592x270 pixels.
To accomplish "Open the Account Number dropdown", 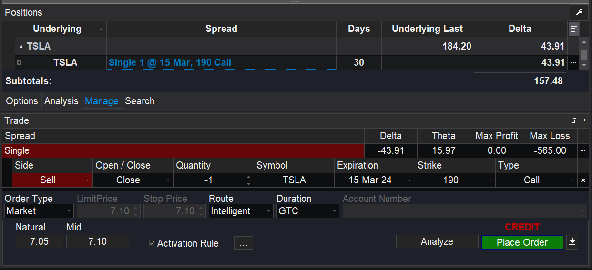I will [x=464, y=211].
